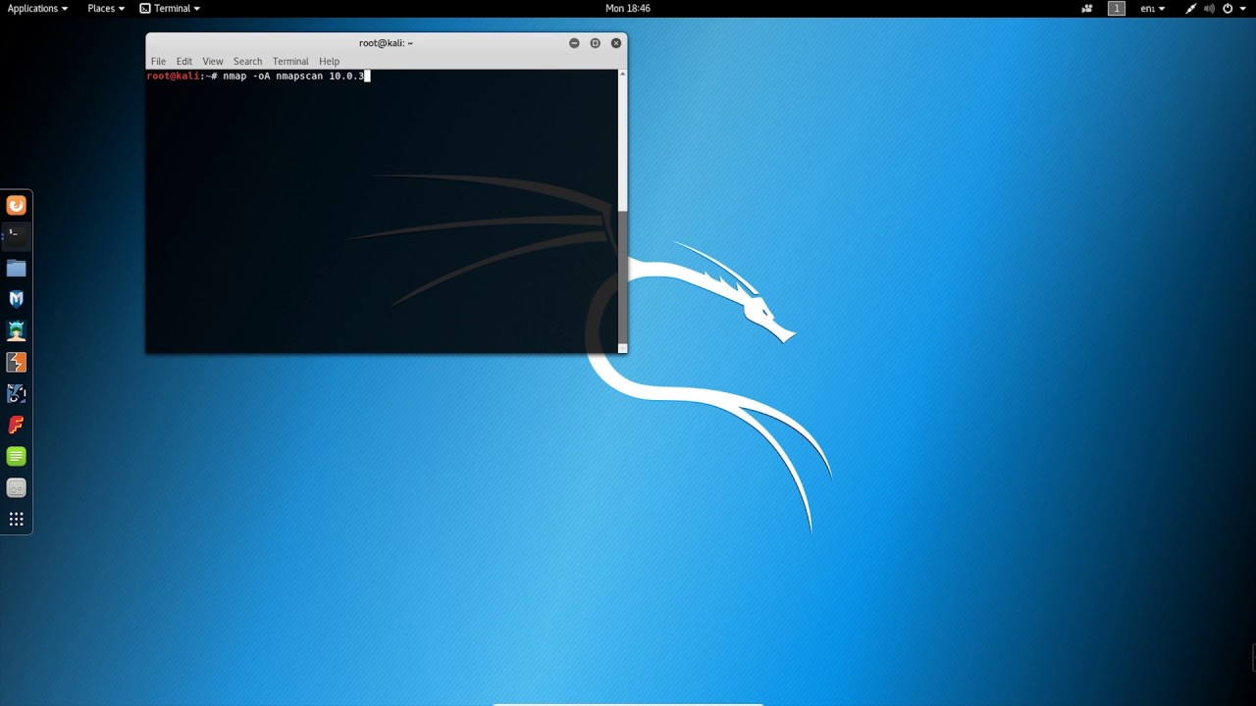
Task: Open the system menu dropdown arrow
Action: tap(1242, 9)
